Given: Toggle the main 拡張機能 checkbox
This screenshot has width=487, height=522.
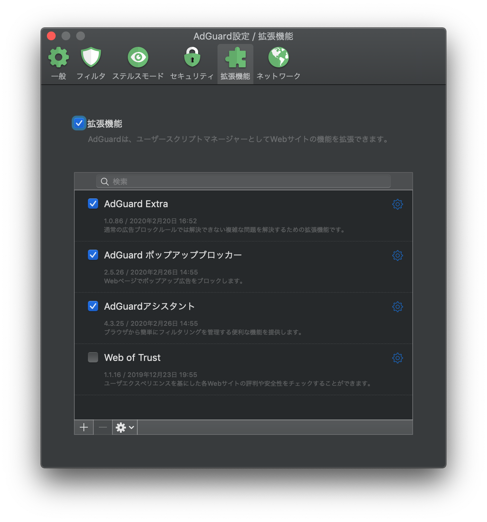Looking at the screenshot, I should tap(79, 123).
